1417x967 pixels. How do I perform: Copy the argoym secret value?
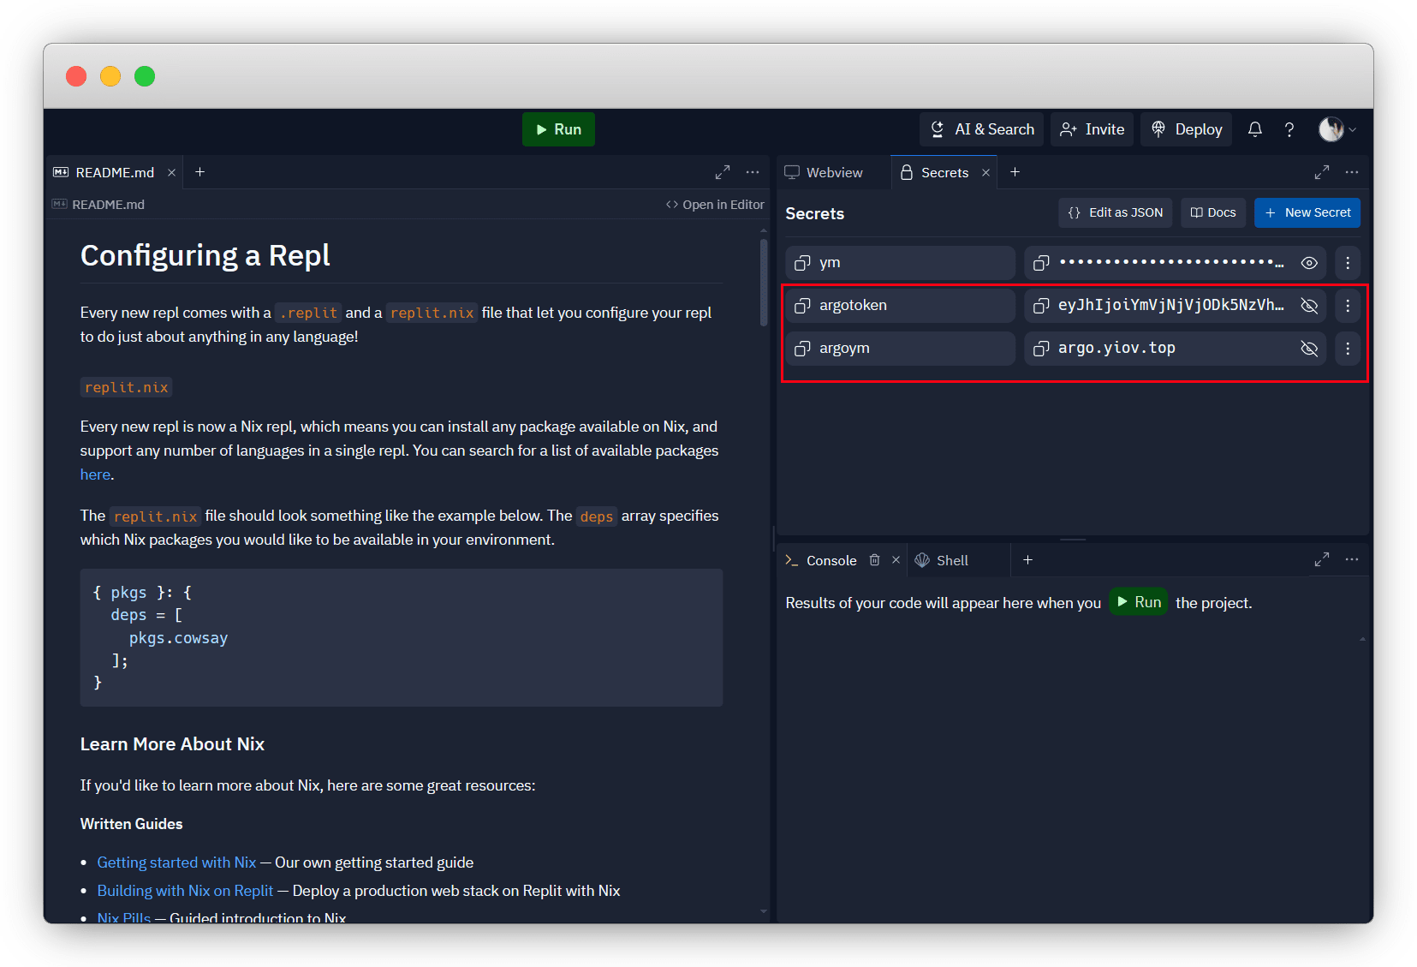(1041, 349)
